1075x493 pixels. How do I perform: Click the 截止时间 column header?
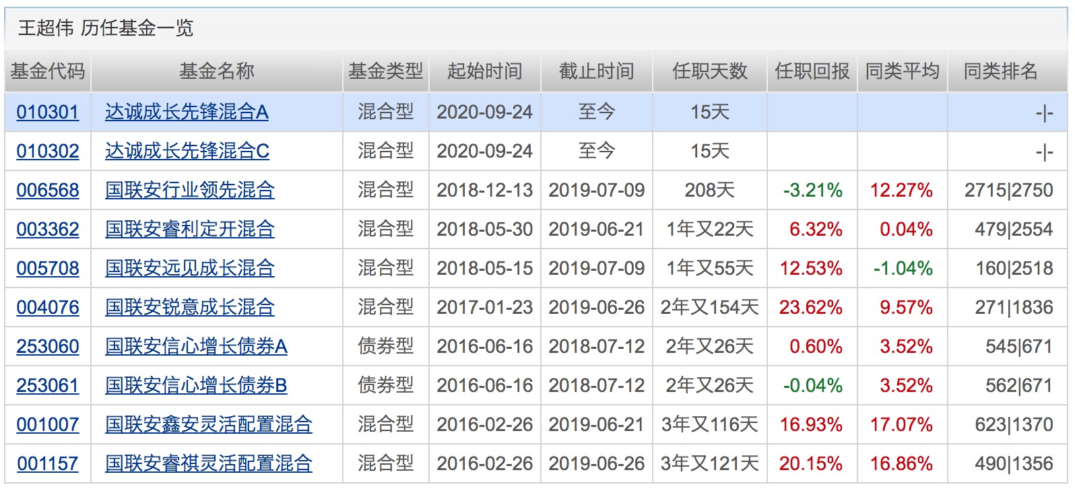597,71
